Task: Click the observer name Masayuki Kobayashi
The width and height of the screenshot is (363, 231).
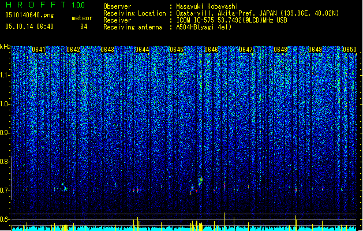Action: (207, 6)
